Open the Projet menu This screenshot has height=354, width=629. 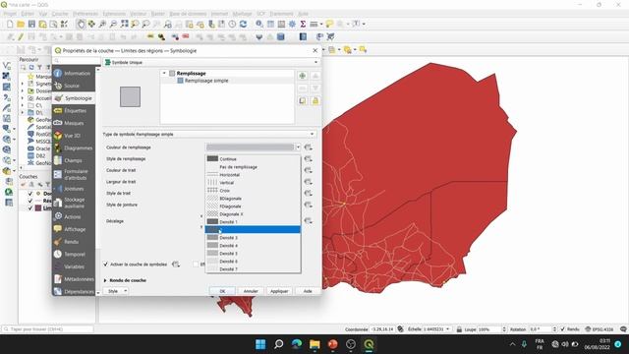click(x=10, y=14)
